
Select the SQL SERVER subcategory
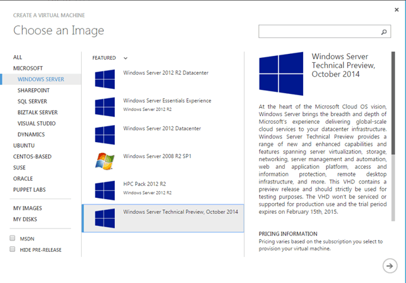[32, 102]
